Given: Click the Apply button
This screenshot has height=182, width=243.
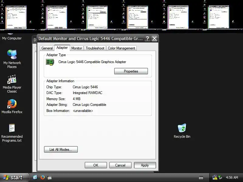Looking at the screenshot, I should 145,165.
